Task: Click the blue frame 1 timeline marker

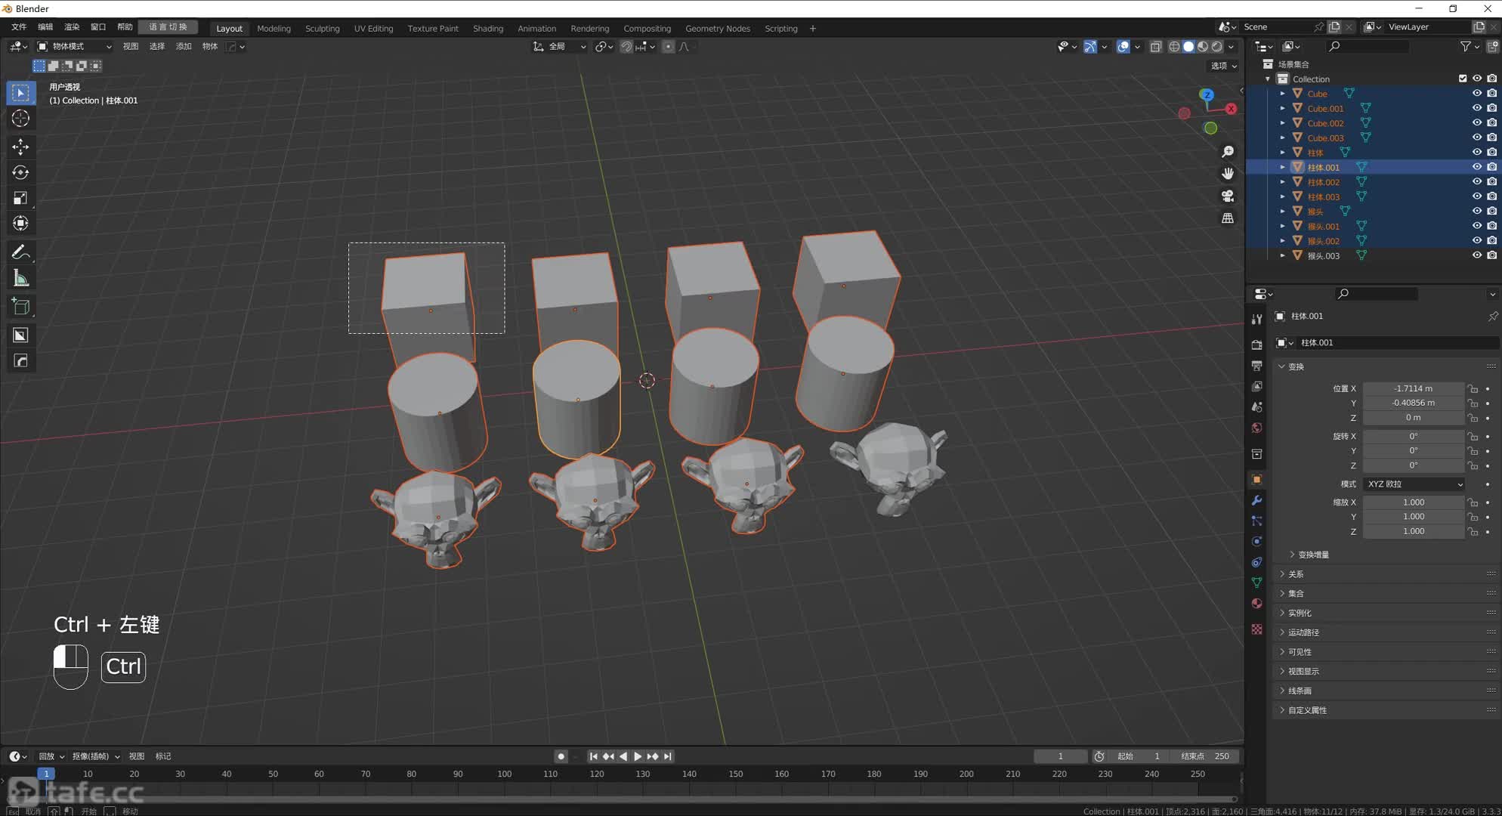Action: pos(46,774)
